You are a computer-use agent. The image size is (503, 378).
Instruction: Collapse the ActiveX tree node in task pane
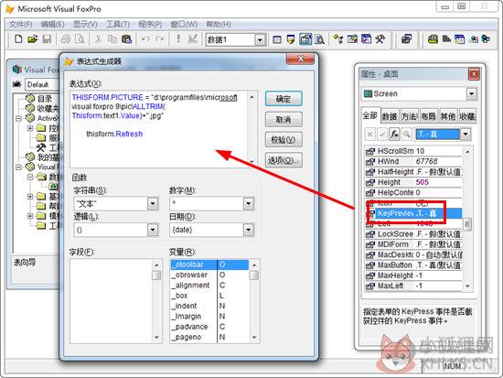click(19, 118)
